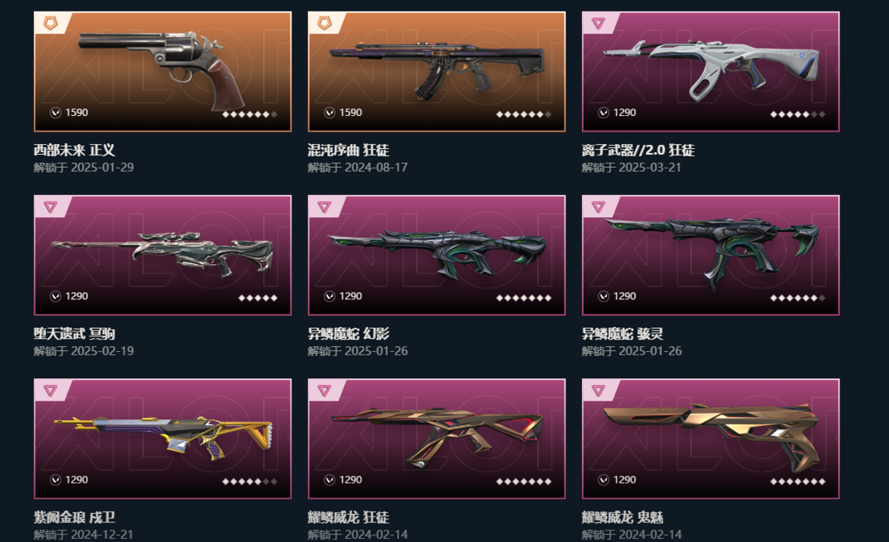889x542 pixels.
Task: Open the 异鳞魔蛇 骇灵 skin thumbnail
Action: pyautogui.click(x=710, y=256)
